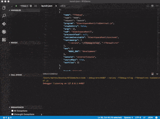
Task: Close the launch.json tab
Action: (56, 6)
